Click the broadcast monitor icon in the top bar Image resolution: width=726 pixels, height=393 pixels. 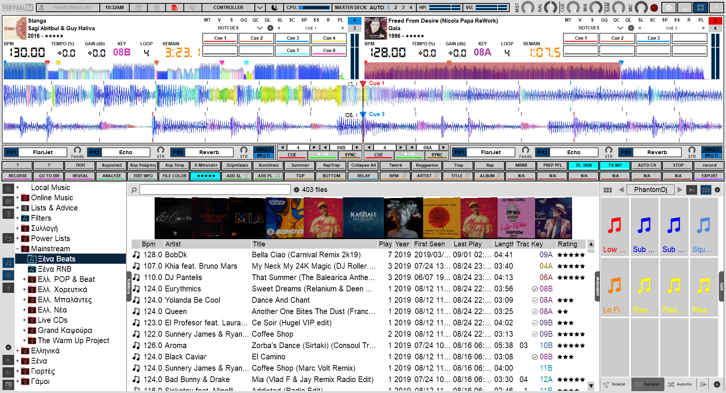point(192,8)
